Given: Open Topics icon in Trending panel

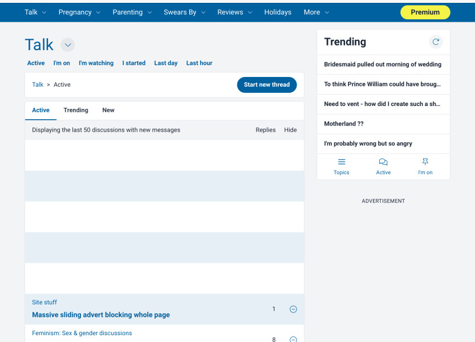Looking at the screenshot, I should 342,162.
